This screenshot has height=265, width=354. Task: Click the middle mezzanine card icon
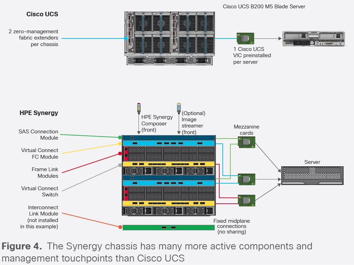(x=247, y=179)
